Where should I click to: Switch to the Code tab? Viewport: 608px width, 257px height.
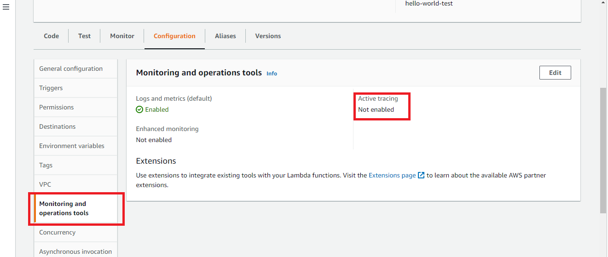[51, 36]
